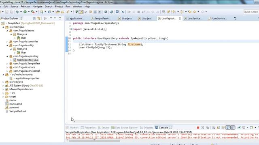The height and width of the screenshot is (145, 259).
Task: Click the Run Last Tool icon with red toolbox
Action: [x=33, y=12]
